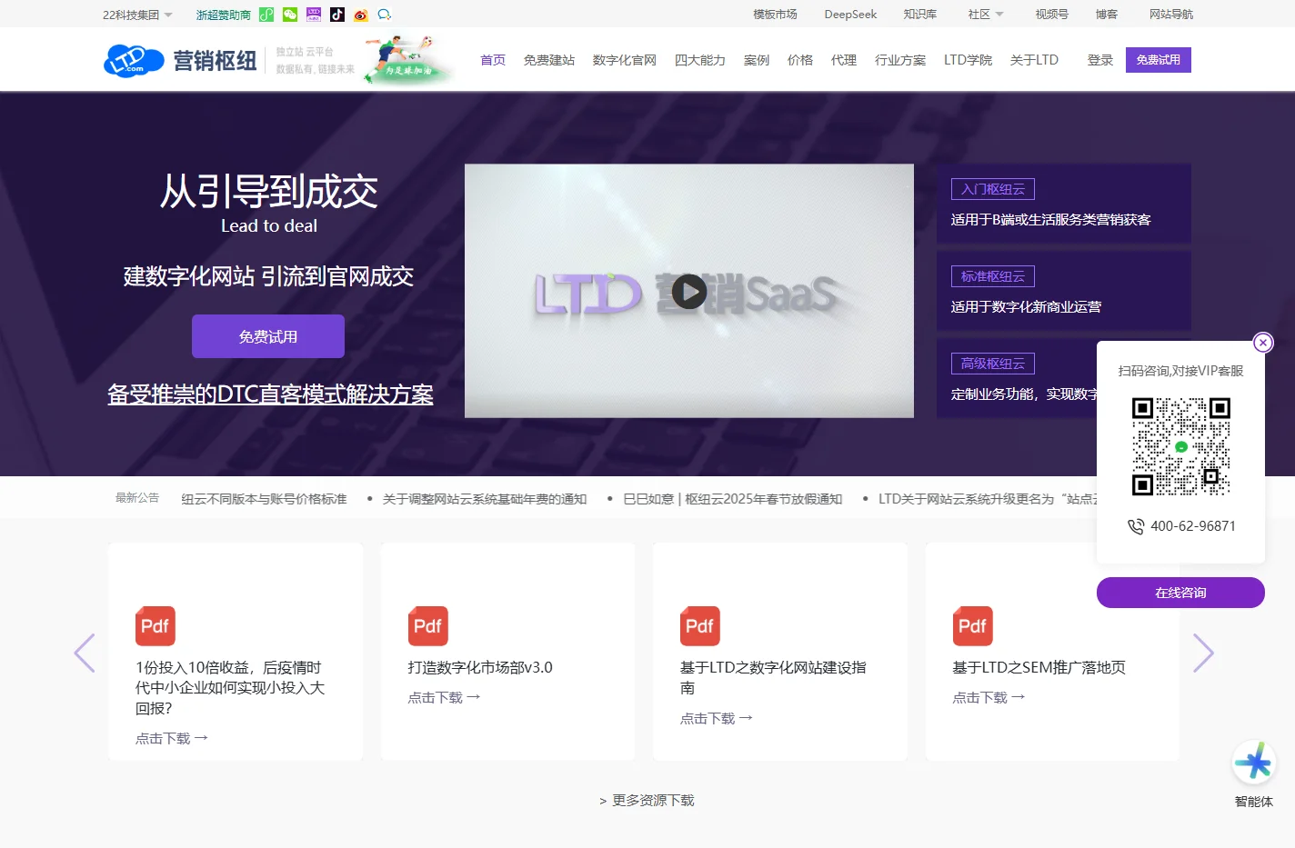Open announcement 纽云不同版本与账号价格标准

click(x=264, y=499)
